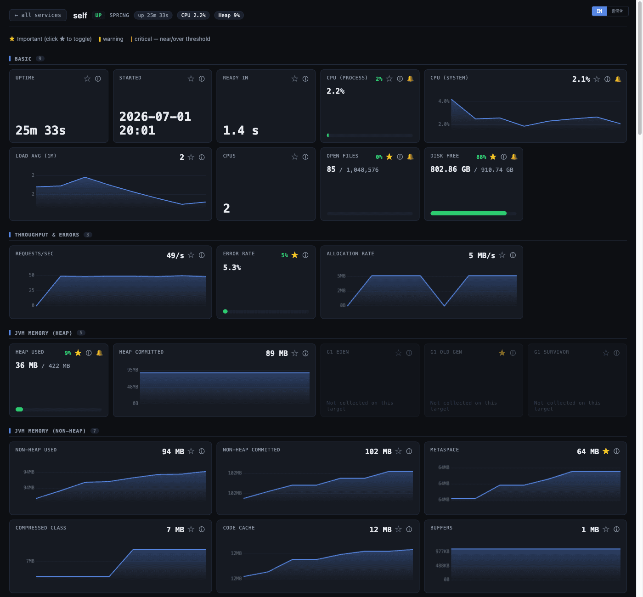This screenshot has height=597, width=643.
Task: Click alert bell on Open Files card
Action: pyautogui.click(x=411, y=157)
